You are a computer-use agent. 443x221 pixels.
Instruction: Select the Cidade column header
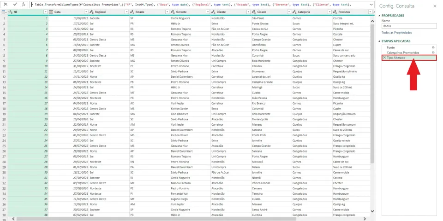tap(271, 12)
